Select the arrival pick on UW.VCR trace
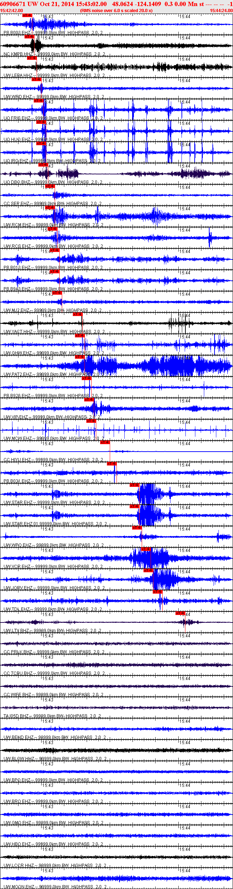This screenshot has height=889, width=233. point(146,549)
